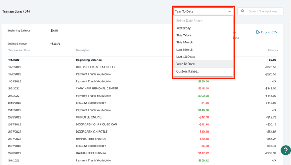Click the Export CSV link
Screen dimensions: 291x165
tap(267, 32)
